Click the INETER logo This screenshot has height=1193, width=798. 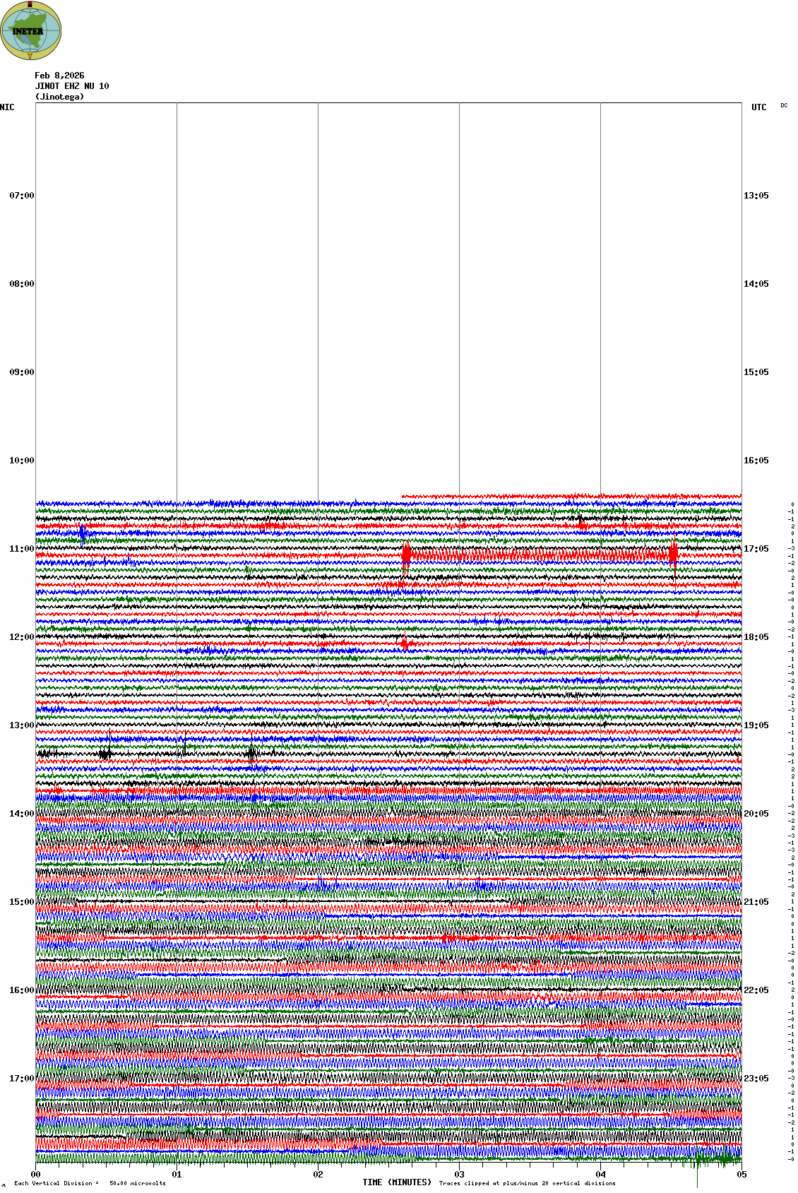(31, 31)
